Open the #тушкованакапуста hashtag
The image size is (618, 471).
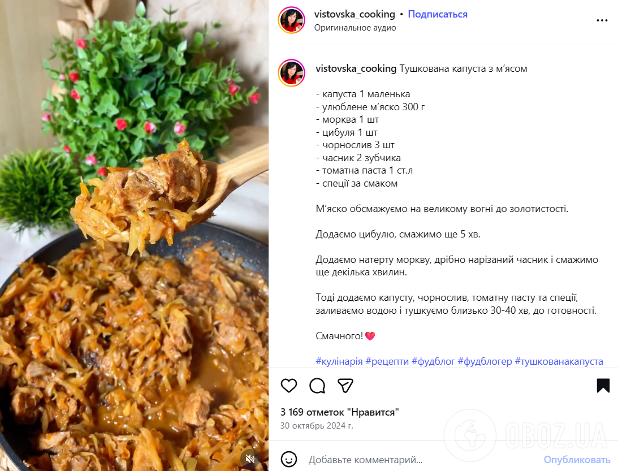click(x=559, y=361)
